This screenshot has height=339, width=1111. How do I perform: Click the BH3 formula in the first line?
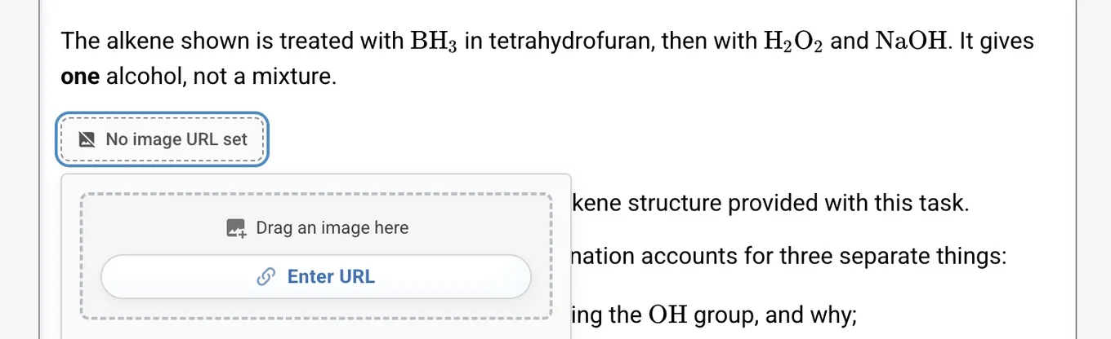pyautogui.click(x=433, y=42)
